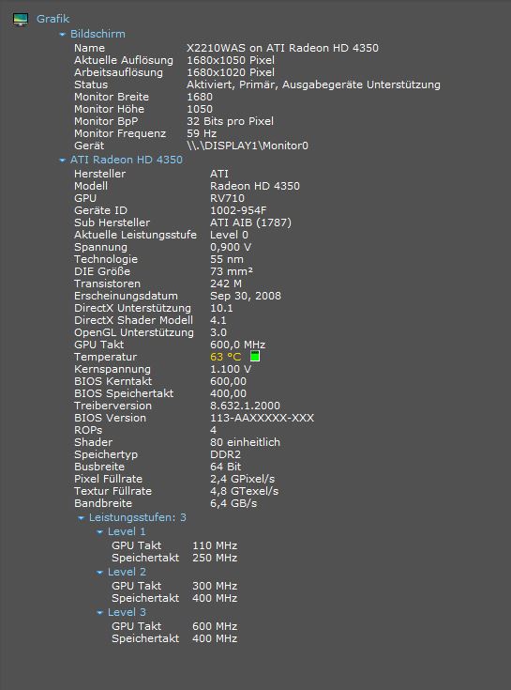Click the green temperature indicator icon

point(255,356)
